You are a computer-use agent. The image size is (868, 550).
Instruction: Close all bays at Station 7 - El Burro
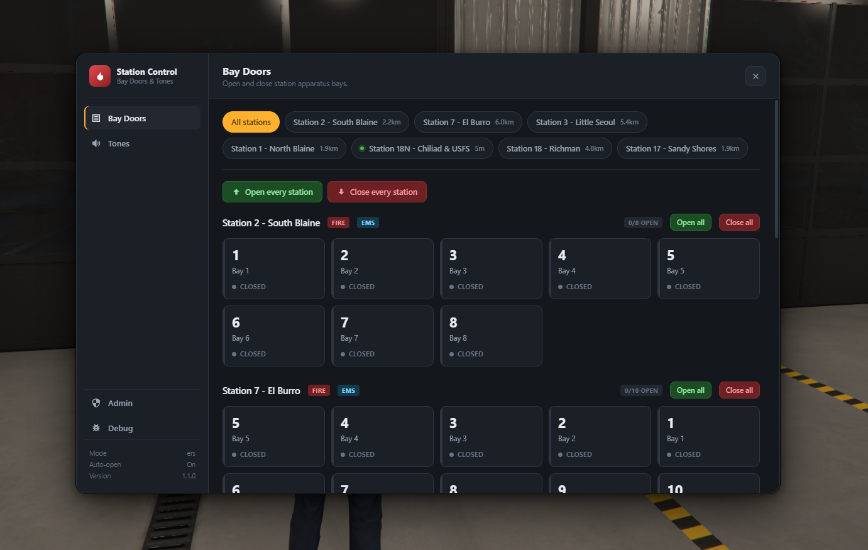739,390
